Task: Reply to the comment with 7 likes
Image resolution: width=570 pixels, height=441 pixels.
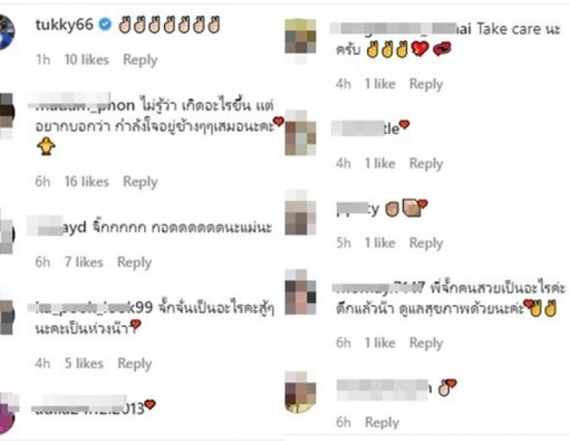Action: coord(134,262)
